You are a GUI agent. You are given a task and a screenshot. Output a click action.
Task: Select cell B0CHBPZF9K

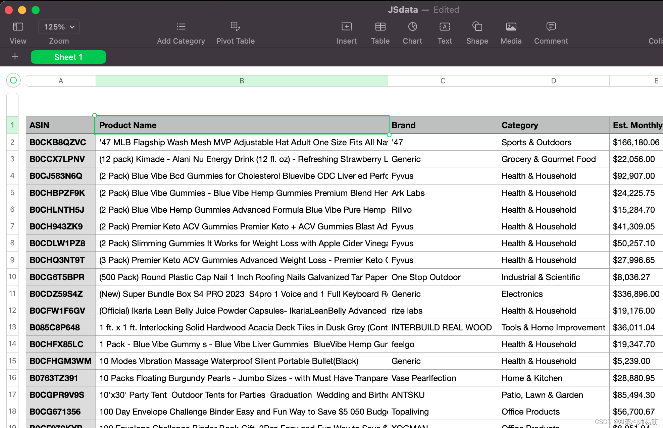point(61,193)
